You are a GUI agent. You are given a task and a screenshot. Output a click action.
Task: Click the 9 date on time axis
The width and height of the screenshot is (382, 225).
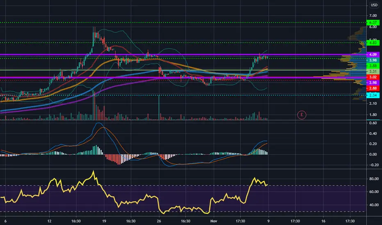click(x=268, y=221)
